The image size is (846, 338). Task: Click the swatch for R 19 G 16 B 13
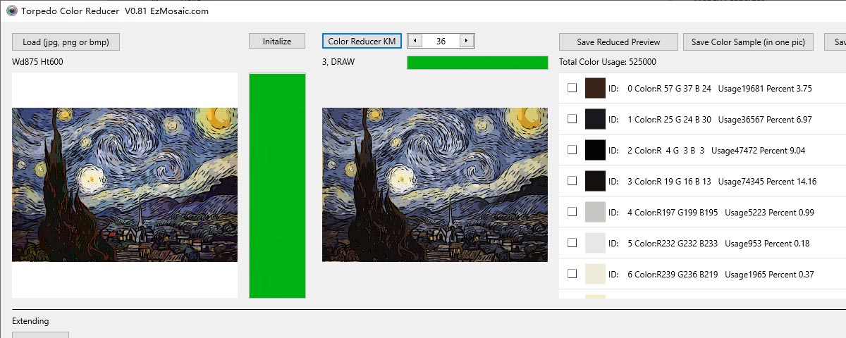point(595,181)
